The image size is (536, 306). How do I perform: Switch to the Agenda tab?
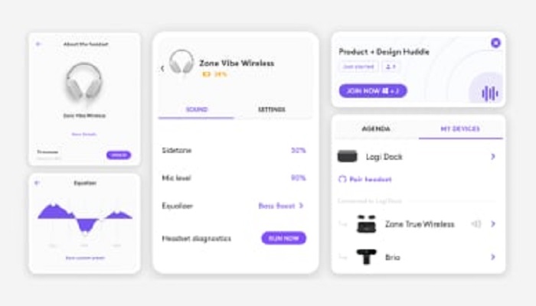coord(376,129)
